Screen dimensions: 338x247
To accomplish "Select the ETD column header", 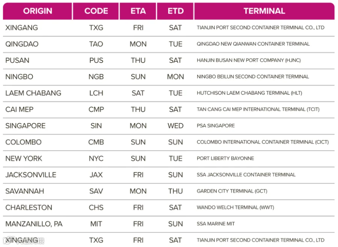I will (x=175, y=11).
